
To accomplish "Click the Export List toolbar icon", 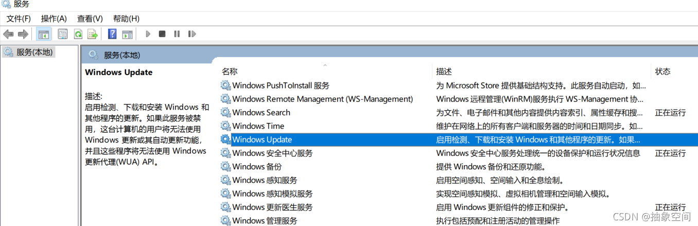I will (x=93, y=34).
